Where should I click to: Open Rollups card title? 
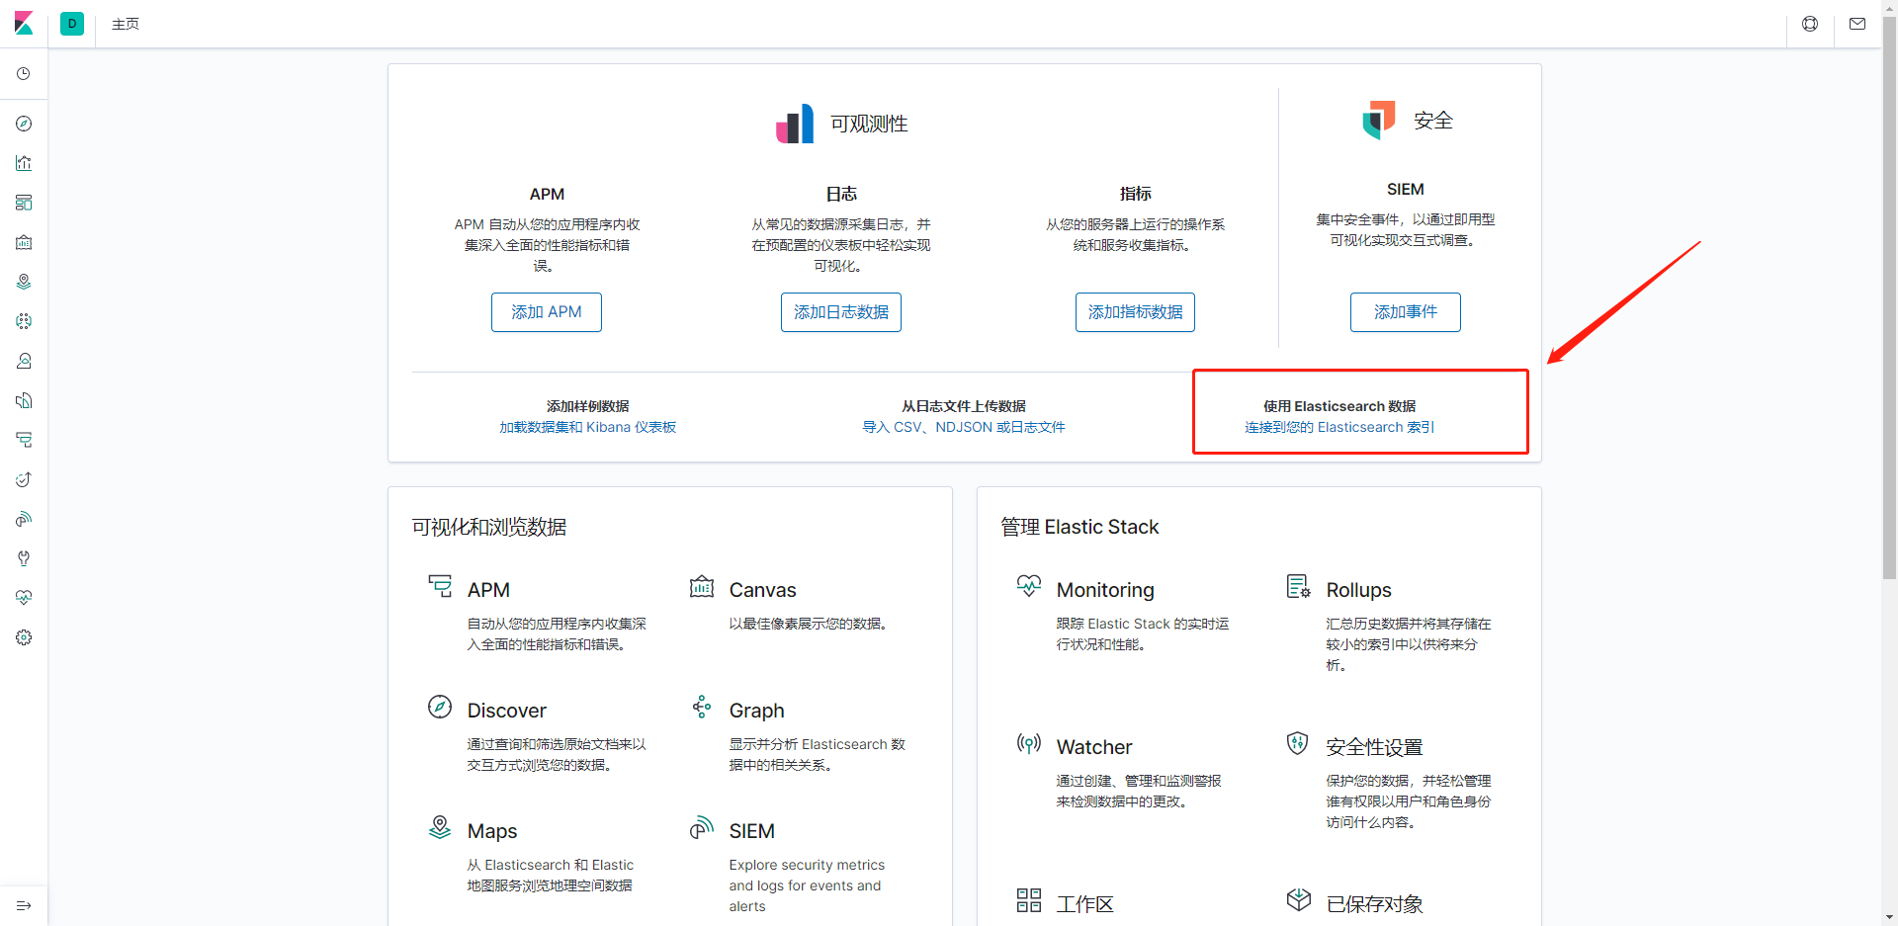(x=1358, y=590)
